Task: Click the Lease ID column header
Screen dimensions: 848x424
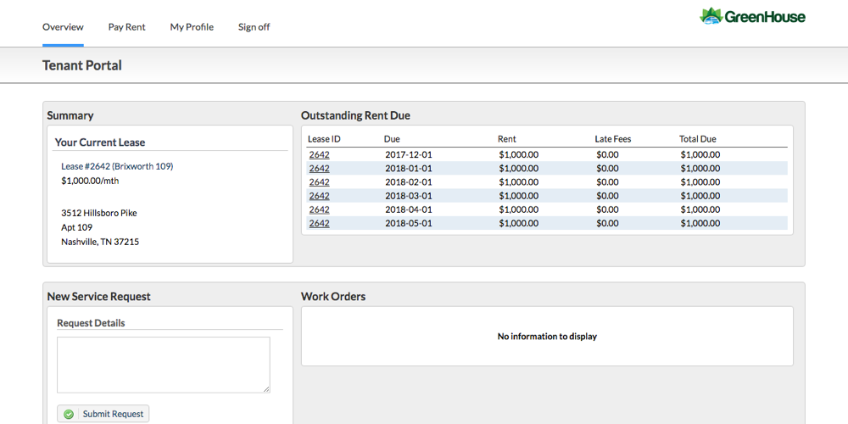Action: (324, 139)
